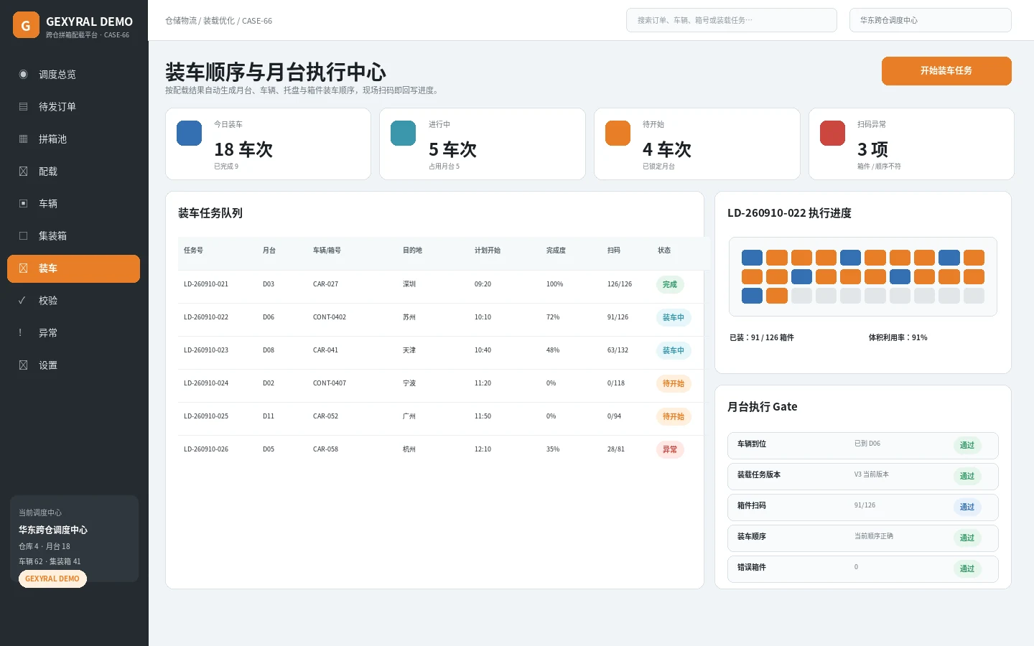Click the 通过 badge for 车辆到位

click(967, 446)
